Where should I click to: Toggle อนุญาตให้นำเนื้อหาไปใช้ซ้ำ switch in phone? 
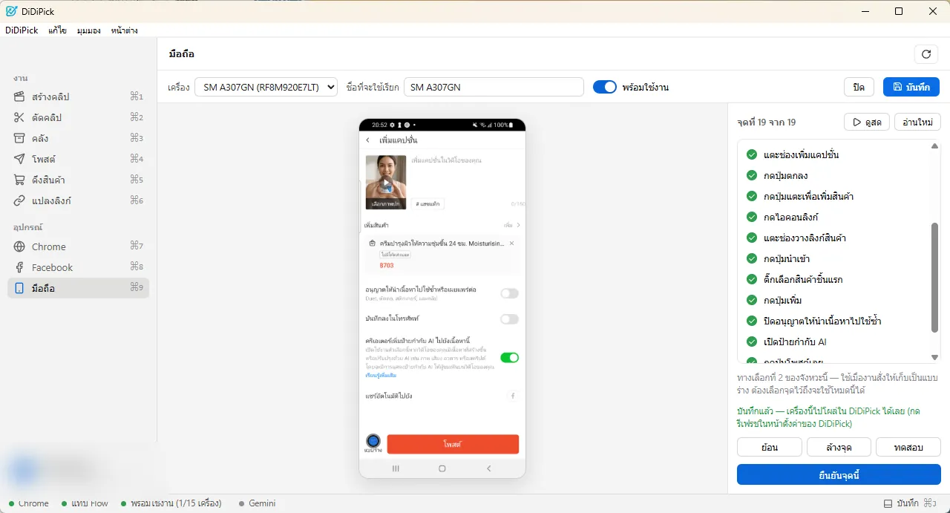pyautogui.click(x=509, y=293)
